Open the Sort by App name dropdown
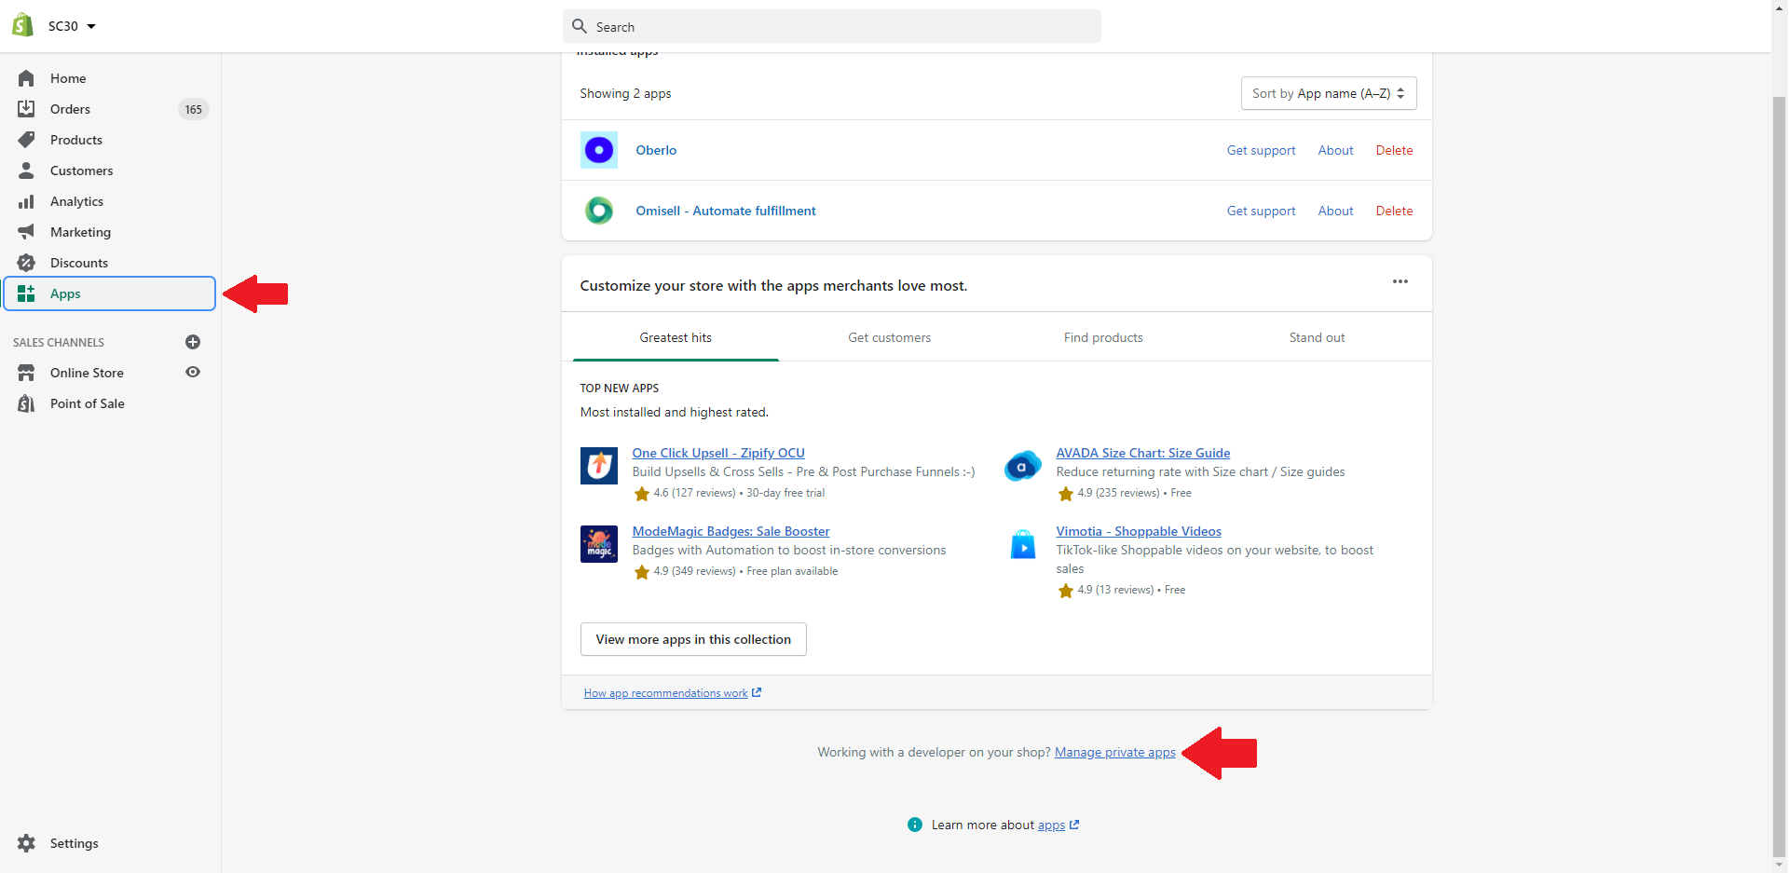Screen dimensions: 1789x873 point(1328,93)
